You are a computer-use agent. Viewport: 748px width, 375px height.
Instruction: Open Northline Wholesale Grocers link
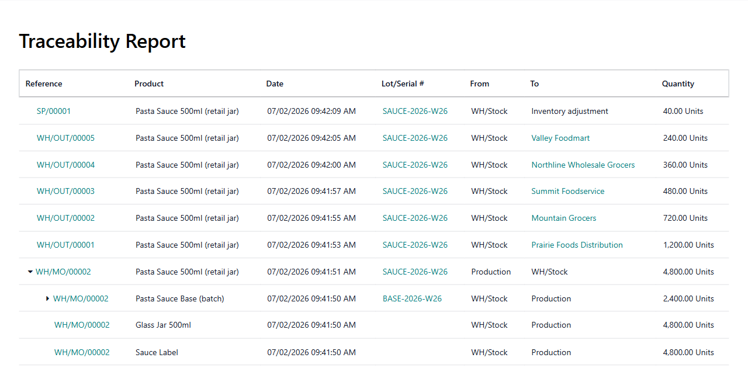tap(583, 165)
